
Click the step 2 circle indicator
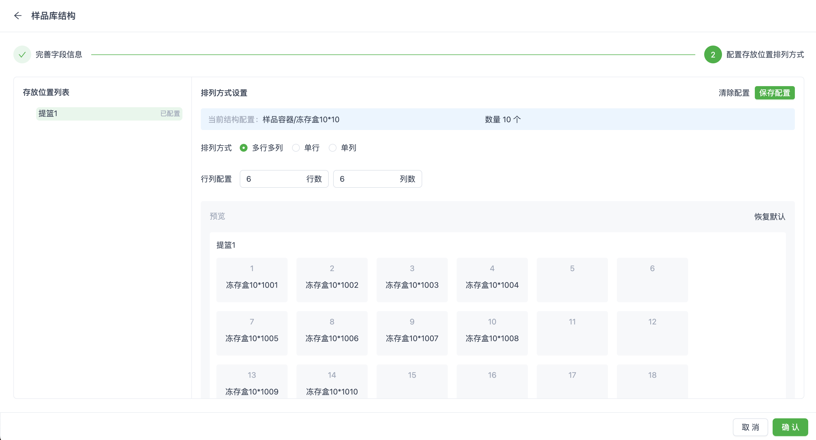click(x=713, y=54)
